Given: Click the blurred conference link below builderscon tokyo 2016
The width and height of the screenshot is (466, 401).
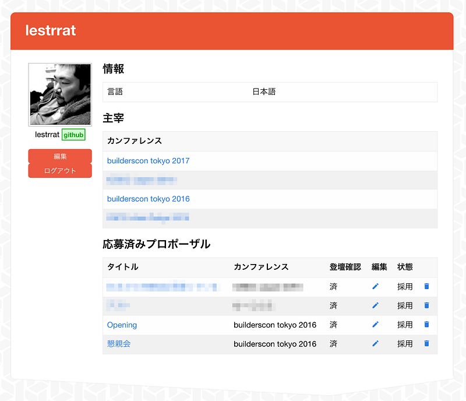Looking at the screenshot, I should pos(148,218).
